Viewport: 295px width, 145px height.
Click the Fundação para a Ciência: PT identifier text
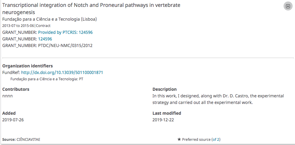pos(47,79)
